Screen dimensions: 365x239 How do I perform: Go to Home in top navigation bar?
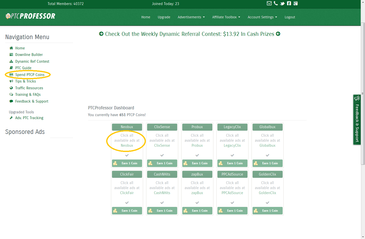146,17
